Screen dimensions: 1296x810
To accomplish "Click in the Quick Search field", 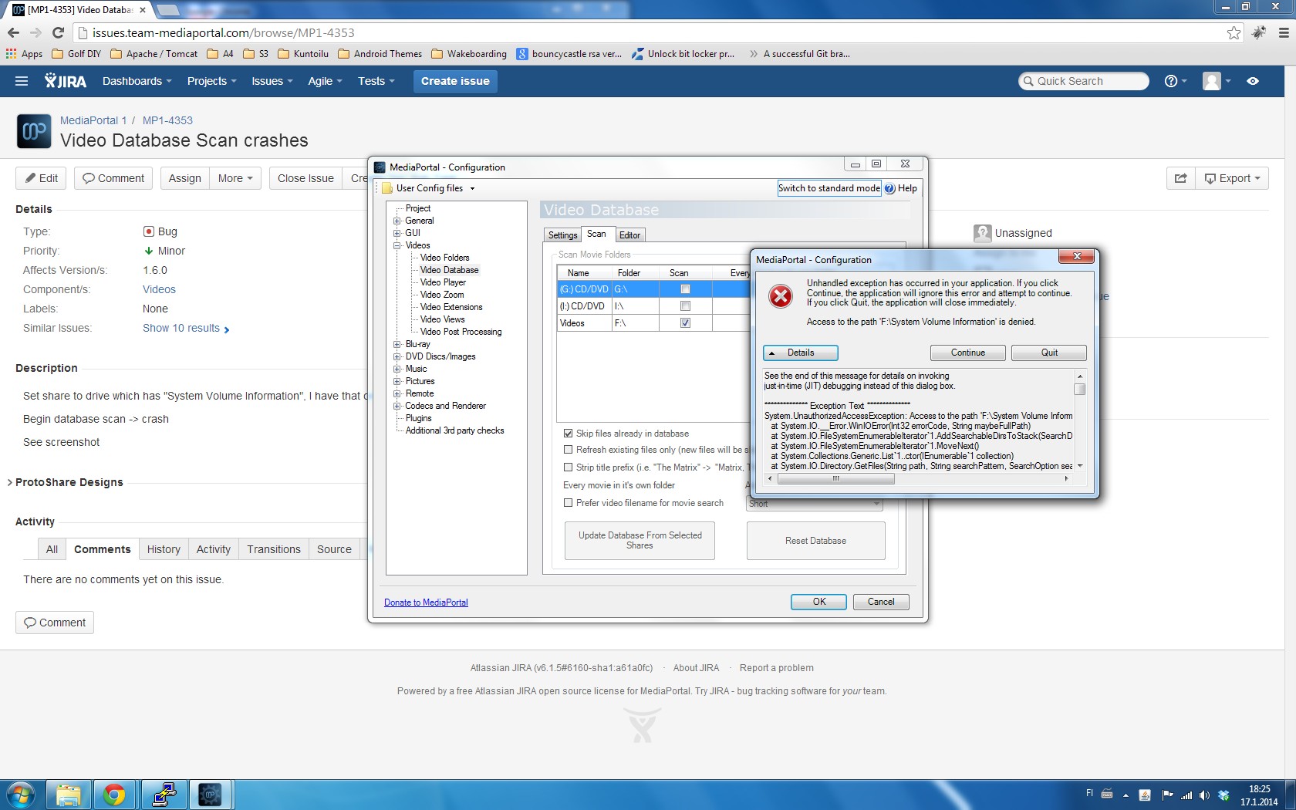I will pos(1084,81).
